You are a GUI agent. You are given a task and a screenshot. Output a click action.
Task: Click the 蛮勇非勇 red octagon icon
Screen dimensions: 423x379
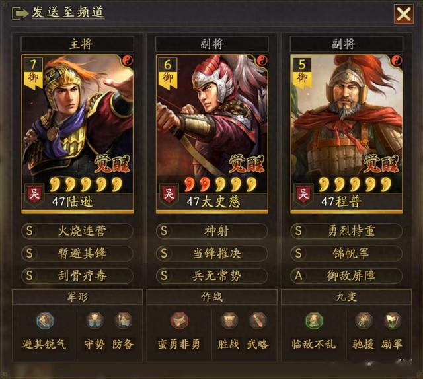point(179,321)
